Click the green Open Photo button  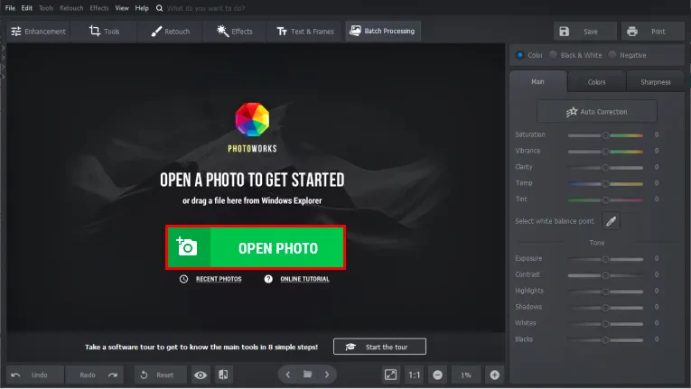coord(256,247)
